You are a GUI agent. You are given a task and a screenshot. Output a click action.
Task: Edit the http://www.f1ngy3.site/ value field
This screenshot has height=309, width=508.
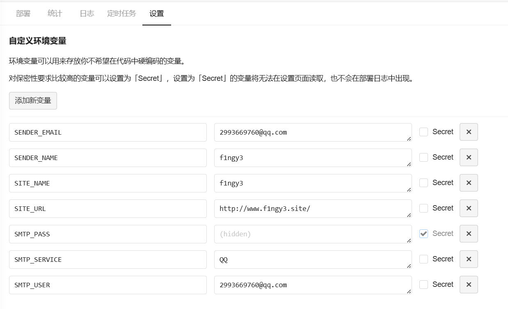(x=313, y=208)
